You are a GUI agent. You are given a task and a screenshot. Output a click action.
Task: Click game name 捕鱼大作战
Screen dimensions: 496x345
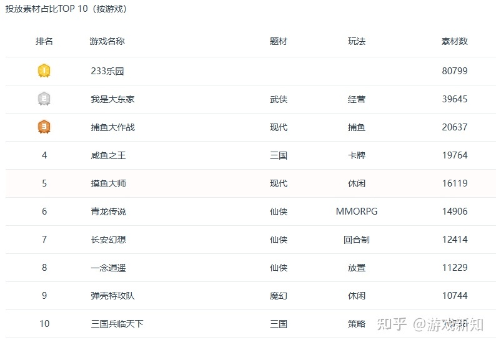[113, 127]
